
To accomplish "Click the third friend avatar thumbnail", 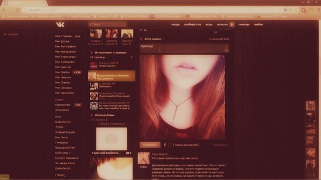I will click(x=127, y=33).
